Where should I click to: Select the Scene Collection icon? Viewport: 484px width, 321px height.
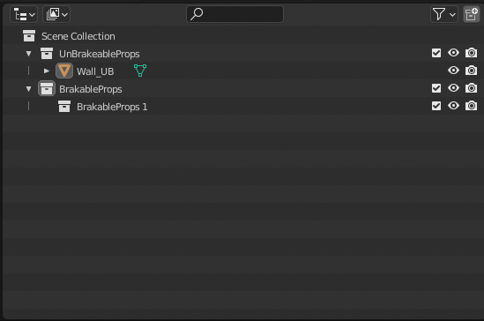pos(29,36)
